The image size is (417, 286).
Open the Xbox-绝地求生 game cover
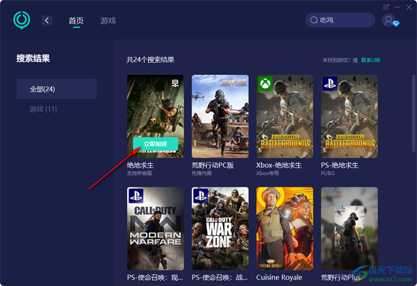tap(285, 117)
